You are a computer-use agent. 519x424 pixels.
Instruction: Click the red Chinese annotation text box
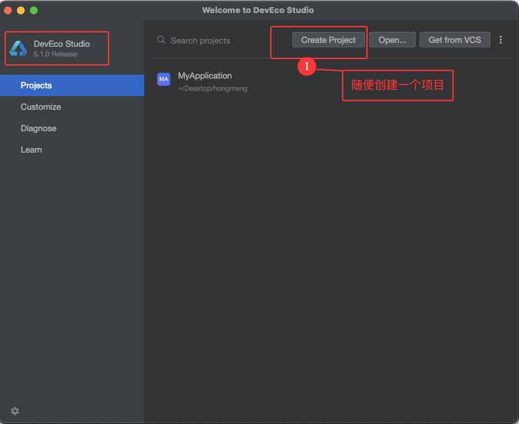click(x=398, y=85)
